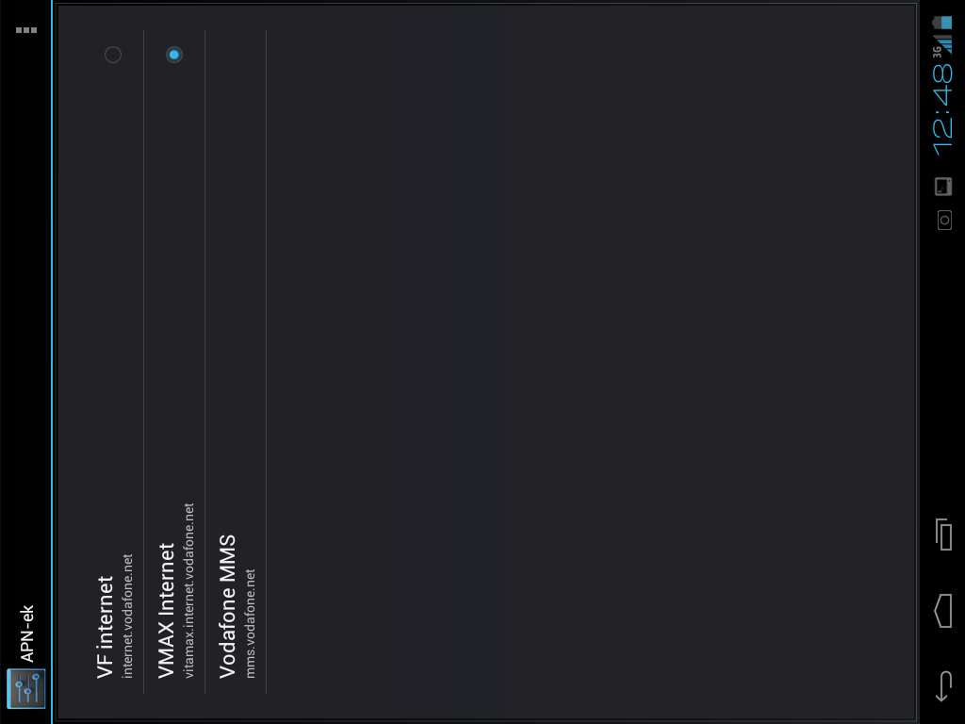
Task: Tap the picture notification icon
Action: 943,187
